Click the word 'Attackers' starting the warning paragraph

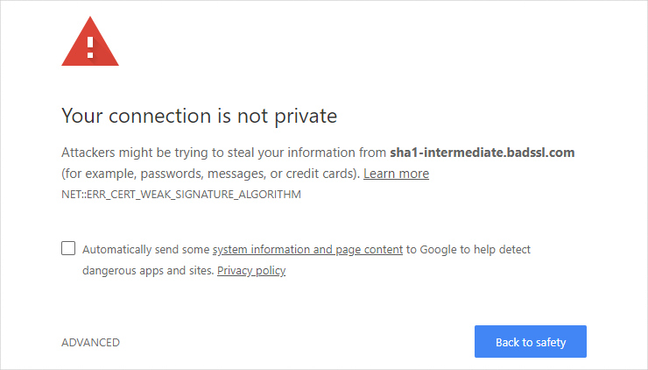click(88, 153)
